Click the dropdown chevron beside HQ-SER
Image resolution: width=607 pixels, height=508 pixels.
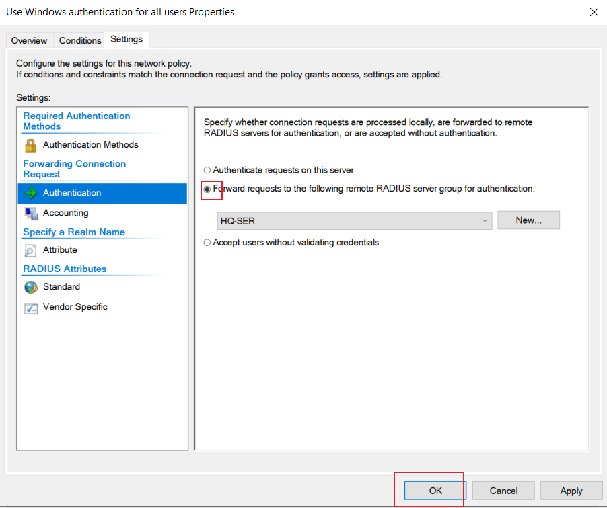pos(485,221)
